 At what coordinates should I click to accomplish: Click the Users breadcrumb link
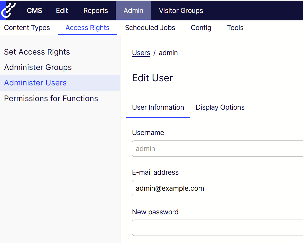141,53
